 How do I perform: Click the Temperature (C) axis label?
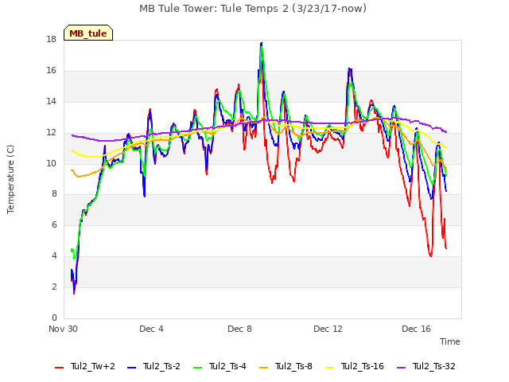pyautogui.click(x=10, y=179)
